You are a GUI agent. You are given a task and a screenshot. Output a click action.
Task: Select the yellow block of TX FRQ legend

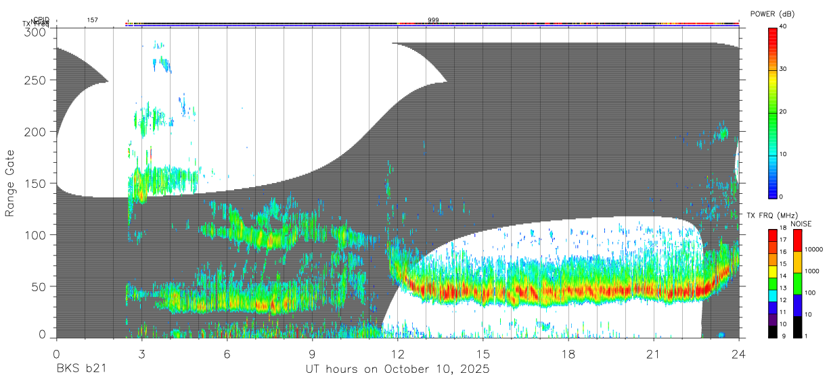pos(773,271)
